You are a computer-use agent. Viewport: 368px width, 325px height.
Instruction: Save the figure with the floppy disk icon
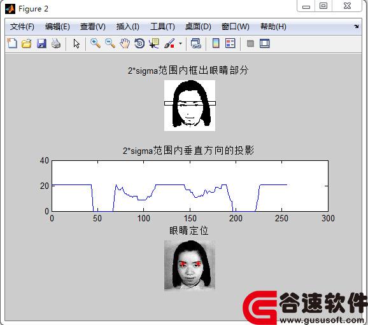click(41, 44)
